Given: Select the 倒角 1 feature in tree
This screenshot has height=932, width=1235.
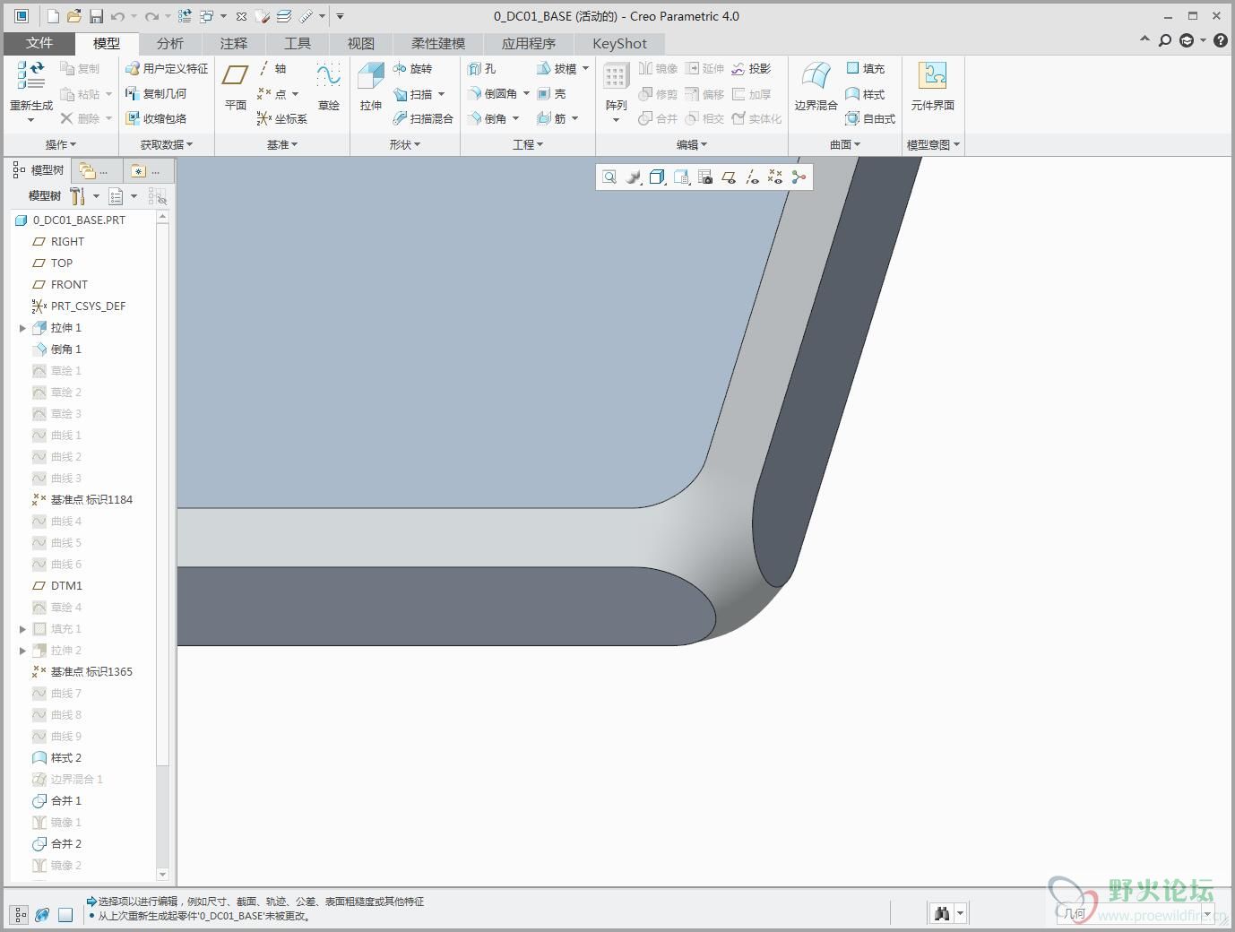Looking at the screenshot, I should pos(57,349).
